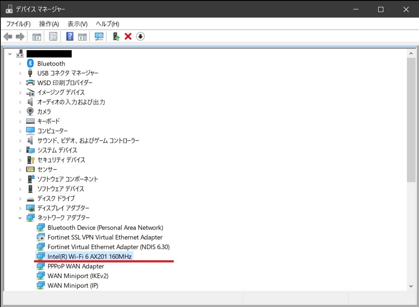
Task: Open the 表示(V) menu
Action: pyautogui.click(x=77, y=24)
